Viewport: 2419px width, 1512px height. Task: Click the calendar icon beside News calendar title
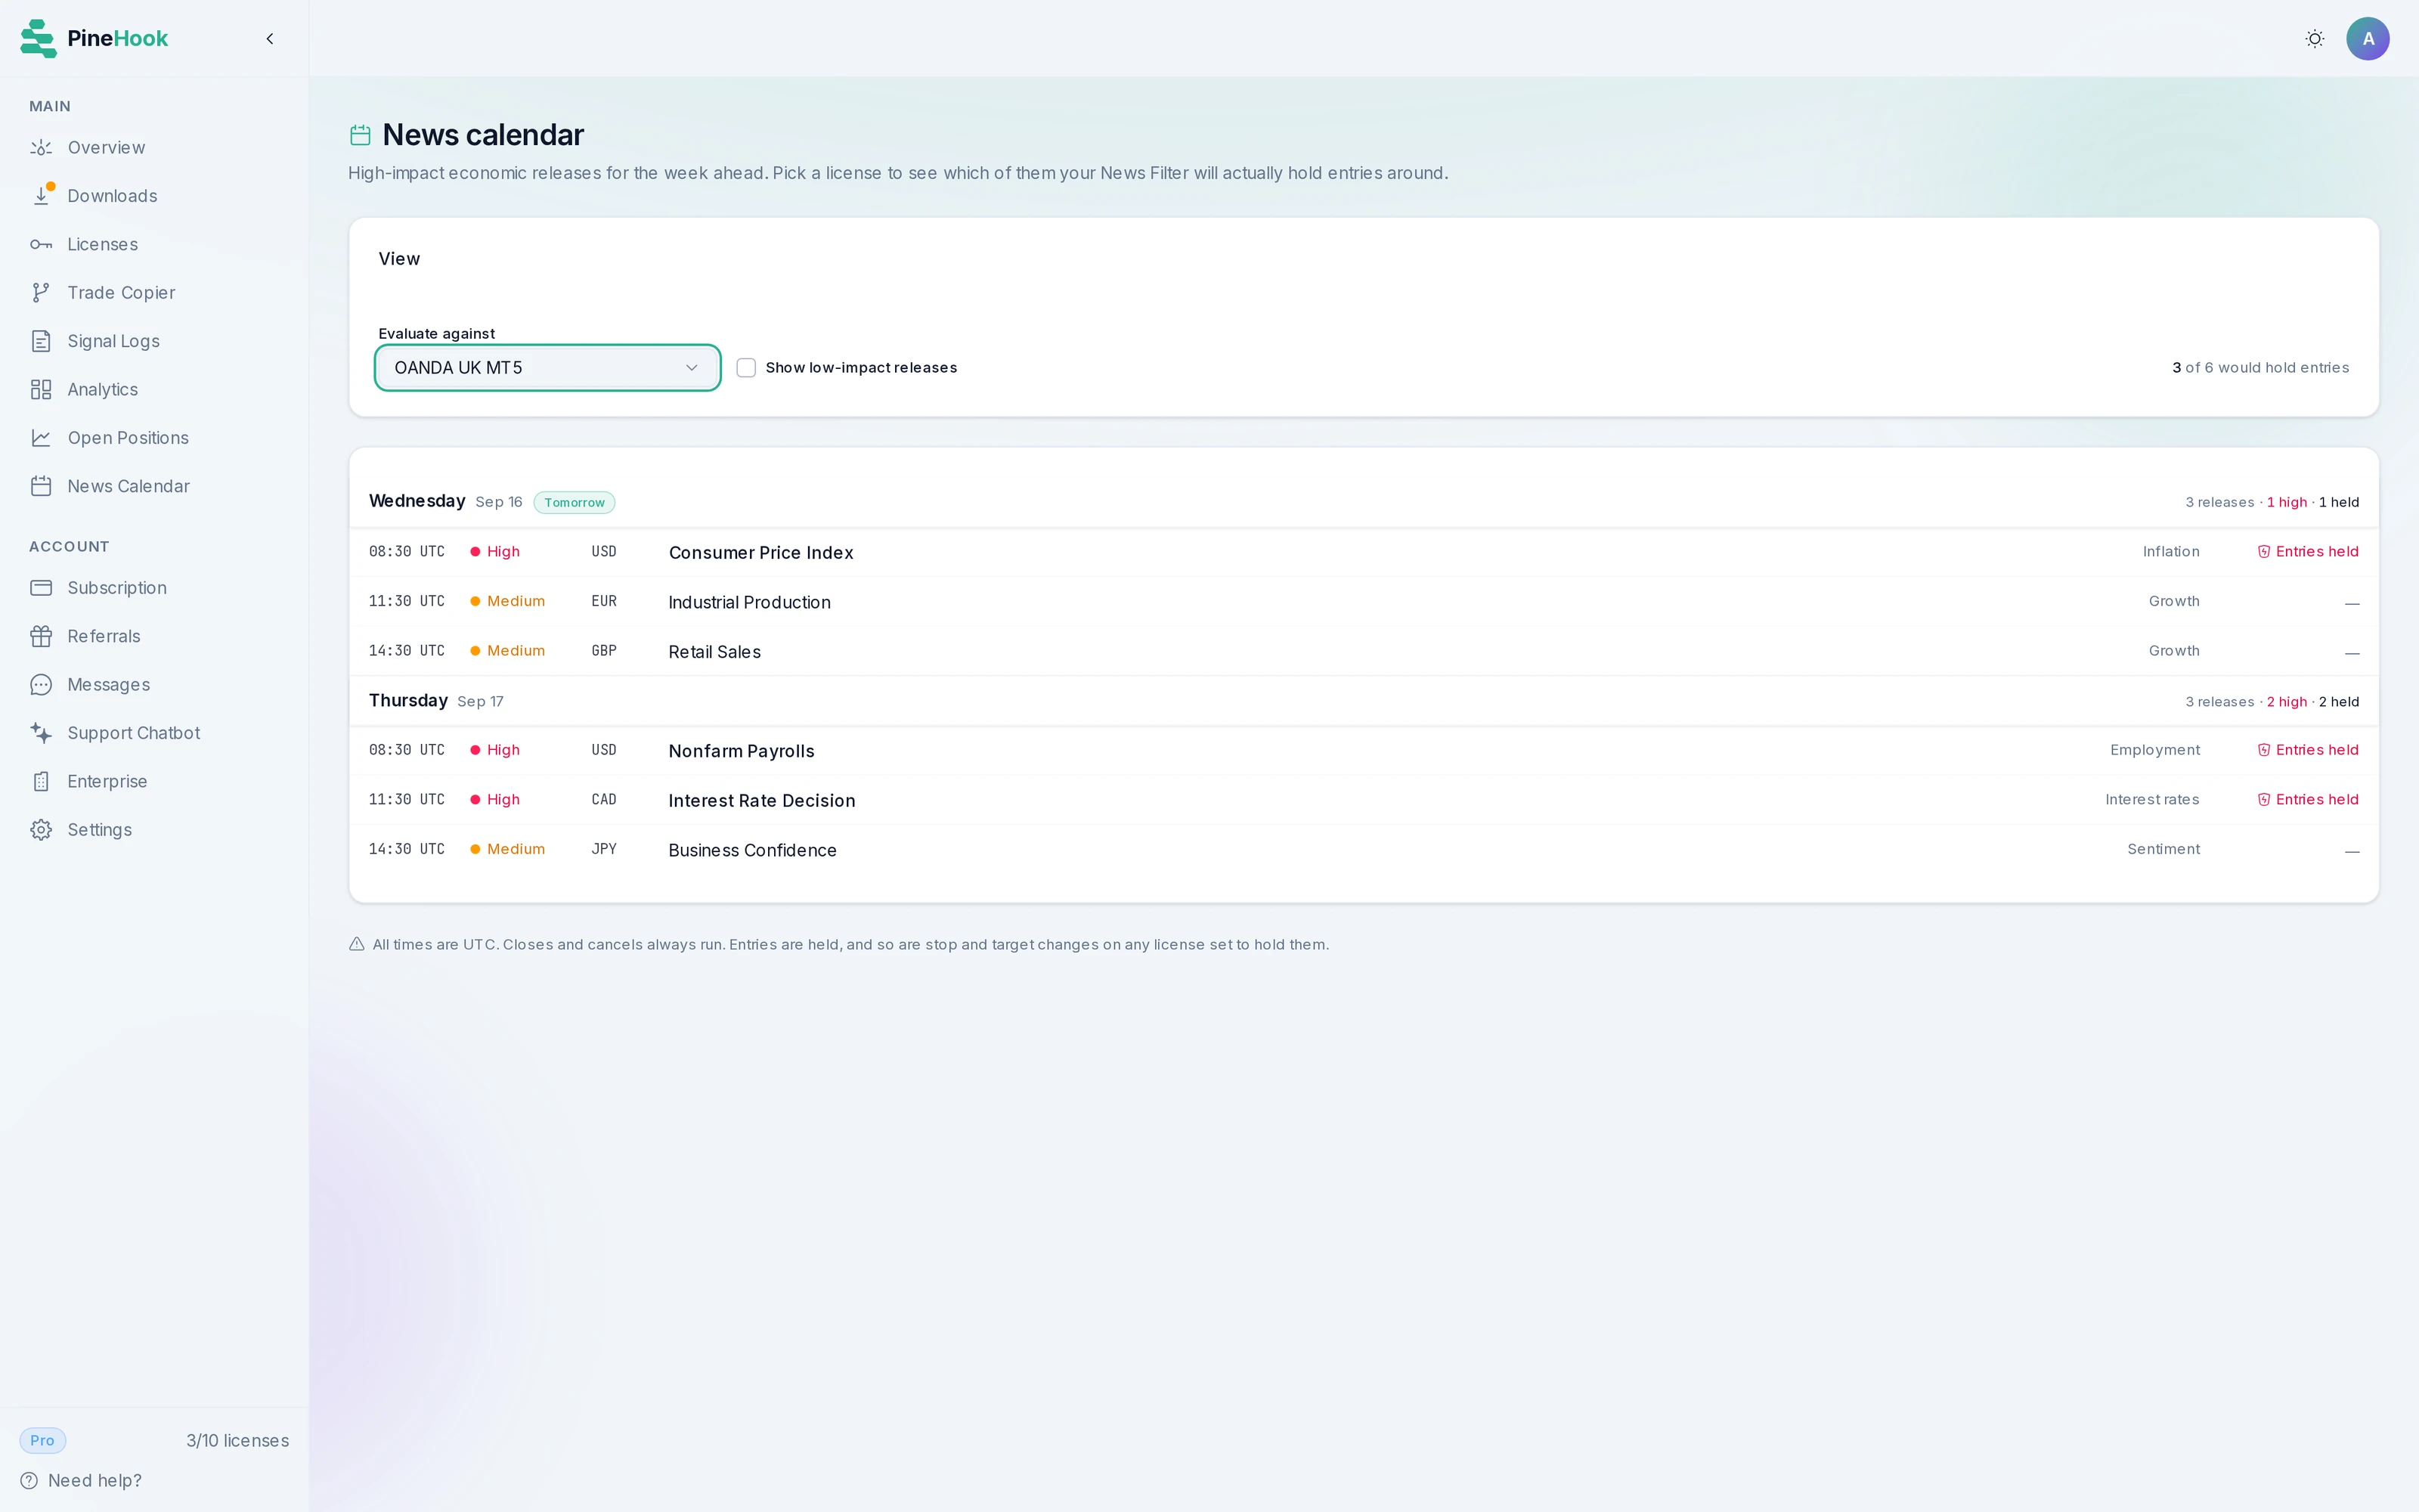point(361,135)
